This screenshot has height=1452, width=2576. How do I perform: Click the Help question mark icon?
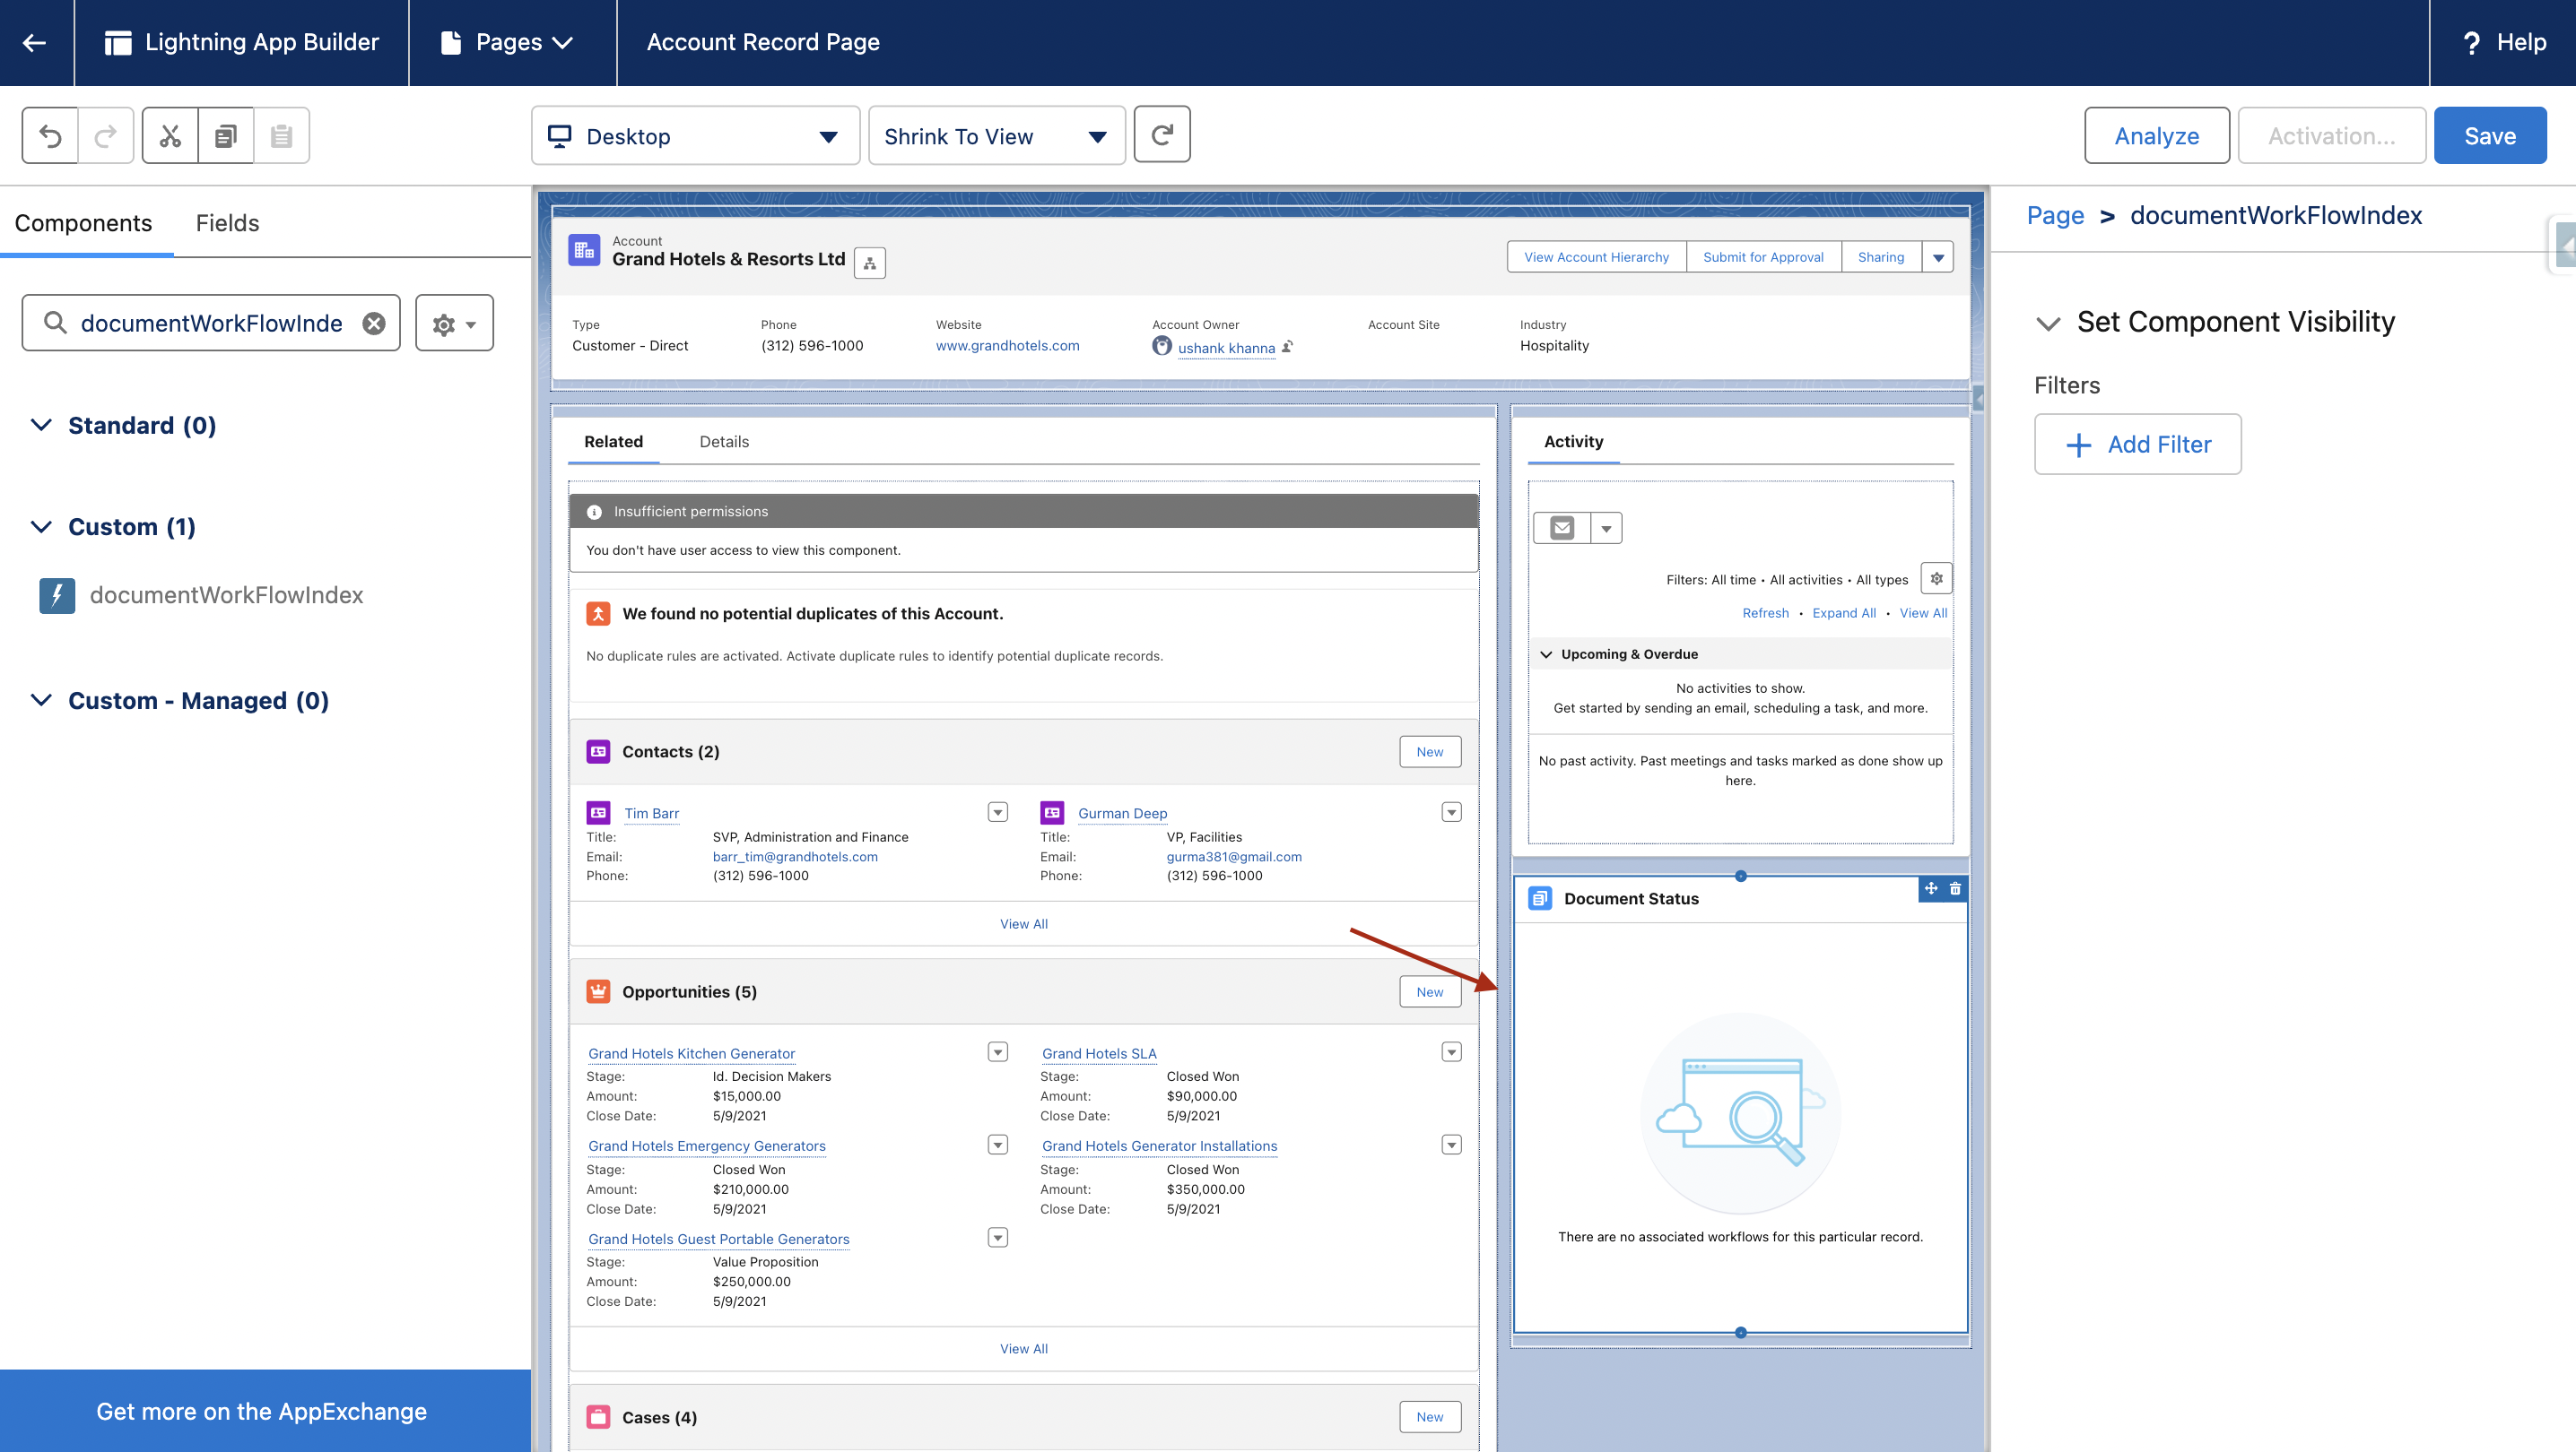[x=2472, y=42]
